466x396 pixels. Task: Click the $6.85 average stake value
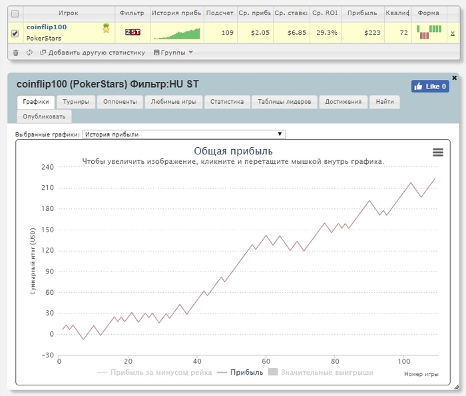297,33
